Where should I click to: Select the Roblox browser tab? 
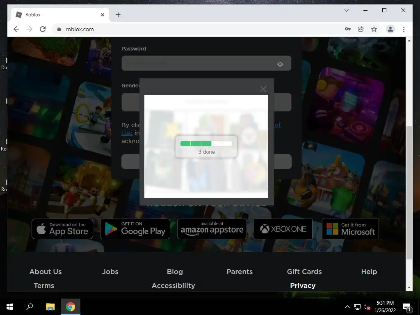pos(60,15)
